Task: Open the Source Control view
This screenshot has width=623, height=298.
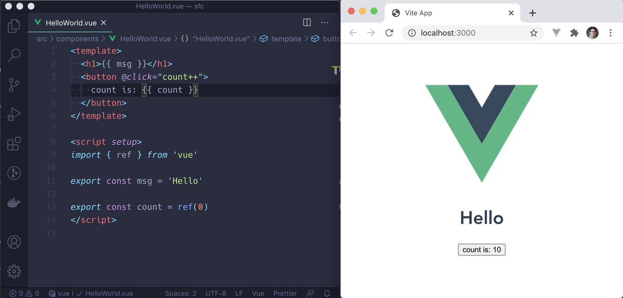Action: pos(14,85)
